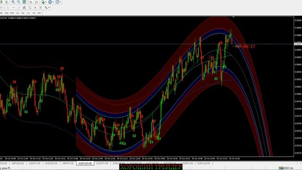Switch chart to line chart mode

point(7,2)
